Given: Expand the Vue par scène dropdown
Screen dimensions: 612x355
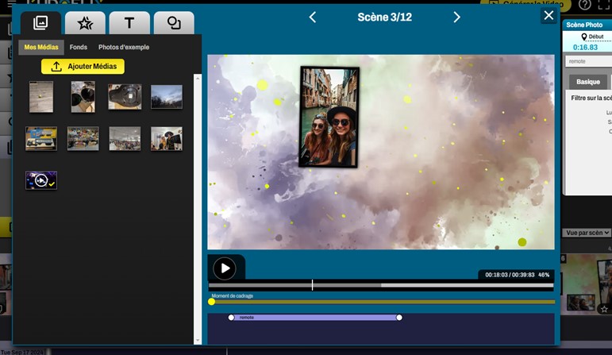Looking at the screenshot, I should tap(587, 233).
